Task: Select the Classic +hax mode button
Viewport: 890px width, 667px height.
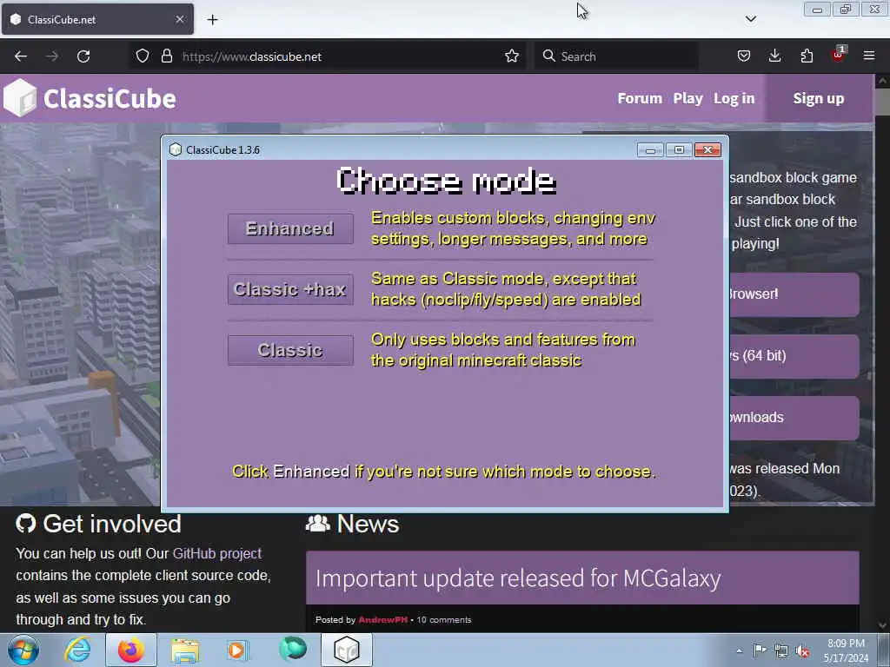Action: [290, 289]
